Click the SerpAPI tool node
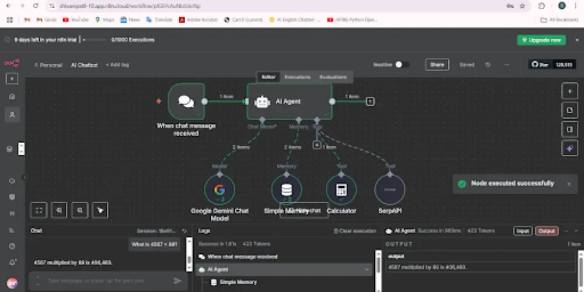Viewport: 584px width, 292px height. pos(390,190)
